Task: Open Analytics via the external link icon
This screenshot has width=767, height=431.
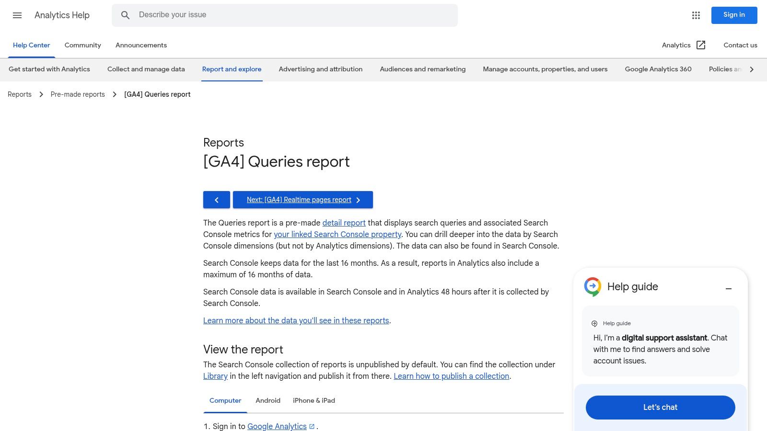Action: [701, 45]
